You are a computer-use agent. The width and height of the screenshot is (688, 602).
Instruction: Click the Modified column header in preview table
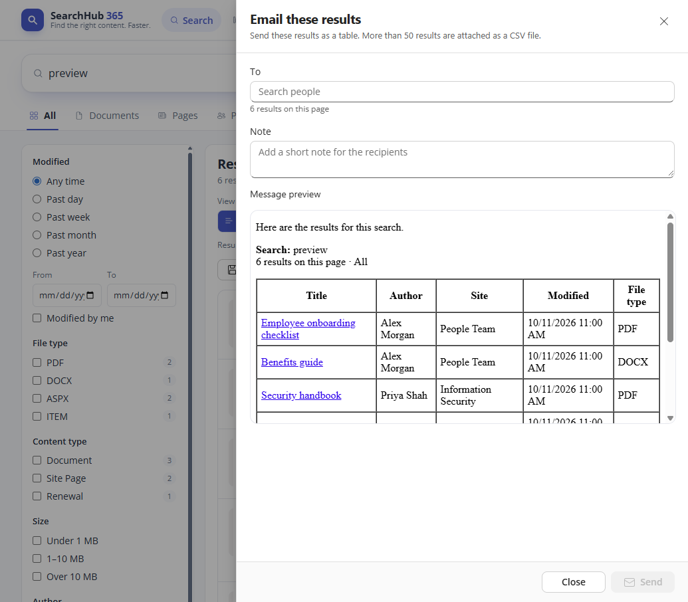568,296
